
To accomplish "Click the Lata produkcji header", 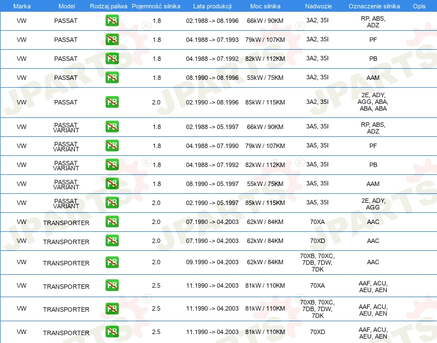I will pos(212,6).
